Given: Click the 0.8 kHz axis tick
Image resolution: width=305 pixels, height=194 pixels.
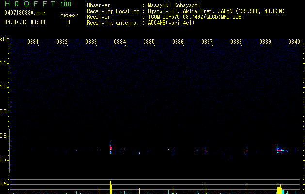Looking at the screenshot, I should pos(4,136).
